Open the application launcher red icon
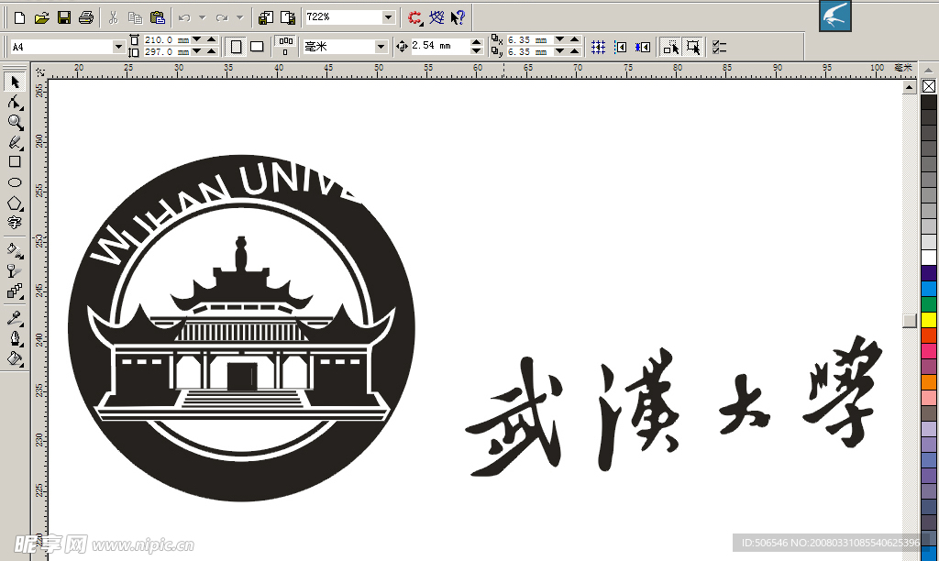Image resolution: width=939 pixels, height=561 pixels. (414, 18)
